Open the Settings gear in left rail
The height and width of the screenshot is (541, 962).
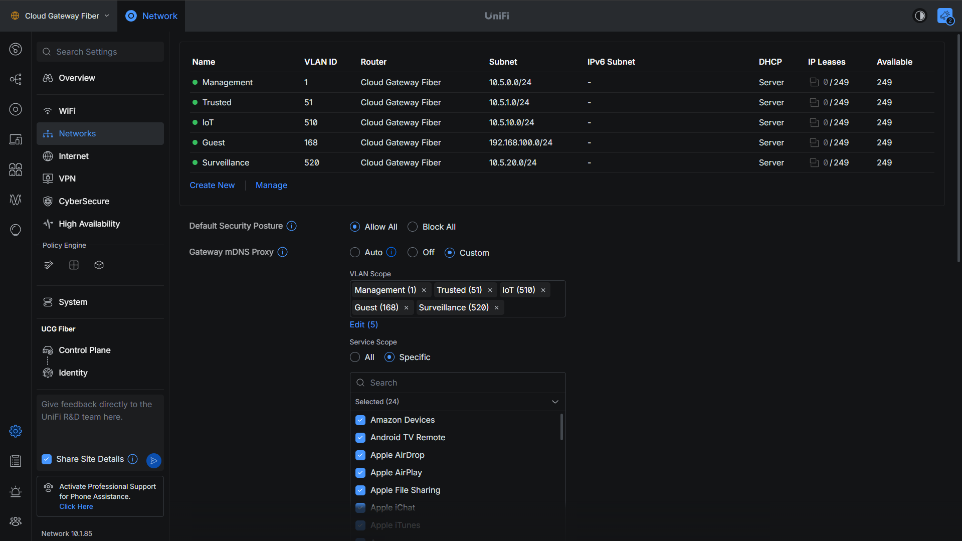point(16,431)
